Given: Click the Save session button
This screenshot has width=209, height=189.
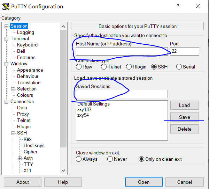Looking at the screenshot, I should [x=185, y=117].
